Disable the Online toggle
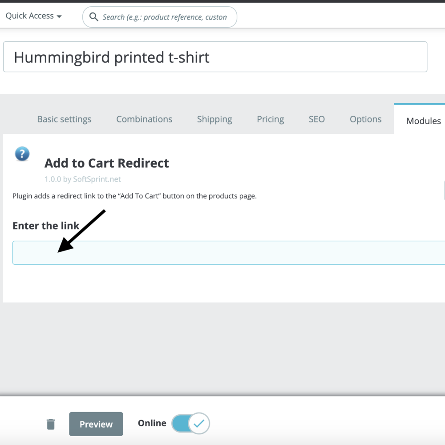Viewport: 445px width, 445px height. 191,423
